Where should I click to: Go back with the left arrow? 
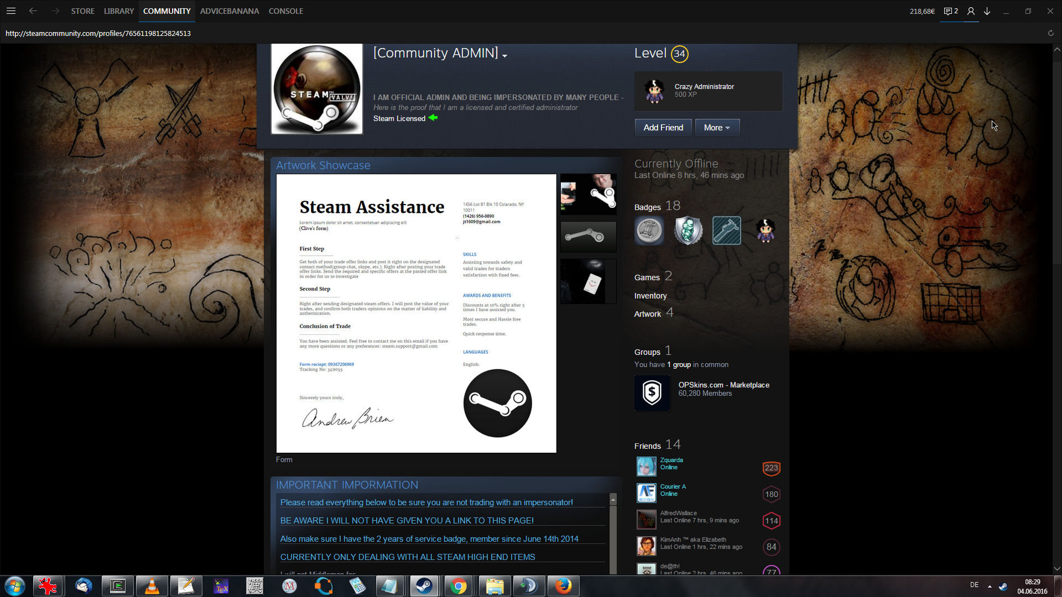click(x=33, y=11)
